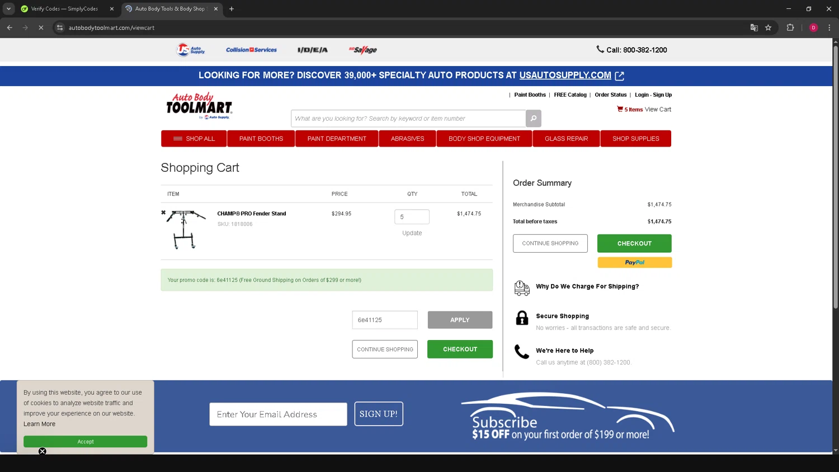Dismiss the cookie notice close icon
Screen dimensions: 839x472
click(x=43, y=451)
